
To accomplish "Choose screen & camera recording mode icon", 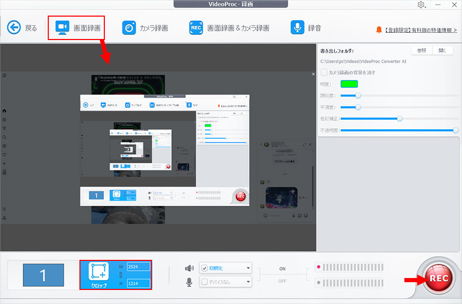I will point(196,28).
